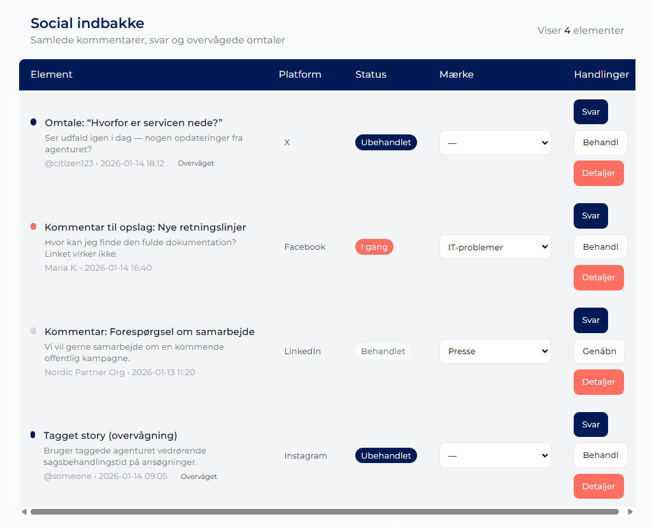Click the horizontal scrollbar under the table
This screenshot has height=528, width=652.
pyautogui.click(x=324, y=511)
